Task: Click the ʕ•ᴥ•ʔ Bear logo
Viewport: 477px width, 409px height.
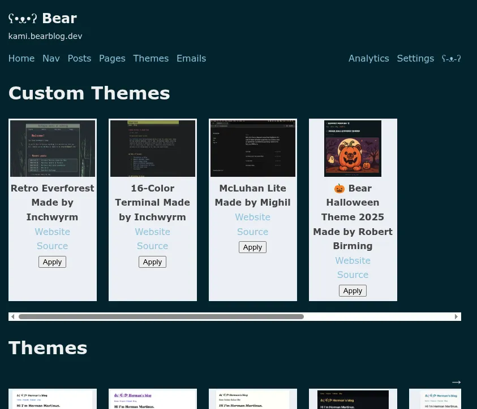Action: (42, 18)
